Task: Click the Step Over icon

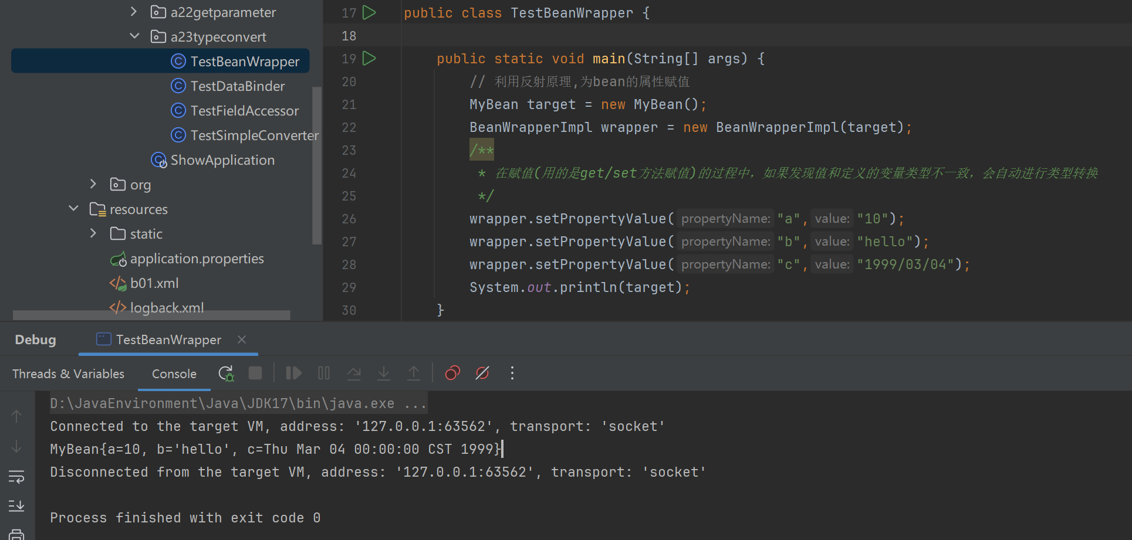Action: click(354, 373)
